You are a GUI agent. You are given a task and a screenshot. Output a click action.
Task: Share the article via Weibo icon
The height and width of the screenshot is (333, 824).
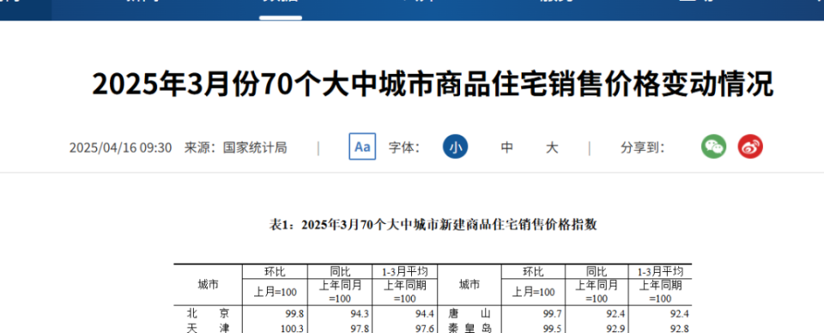[750, 147]
